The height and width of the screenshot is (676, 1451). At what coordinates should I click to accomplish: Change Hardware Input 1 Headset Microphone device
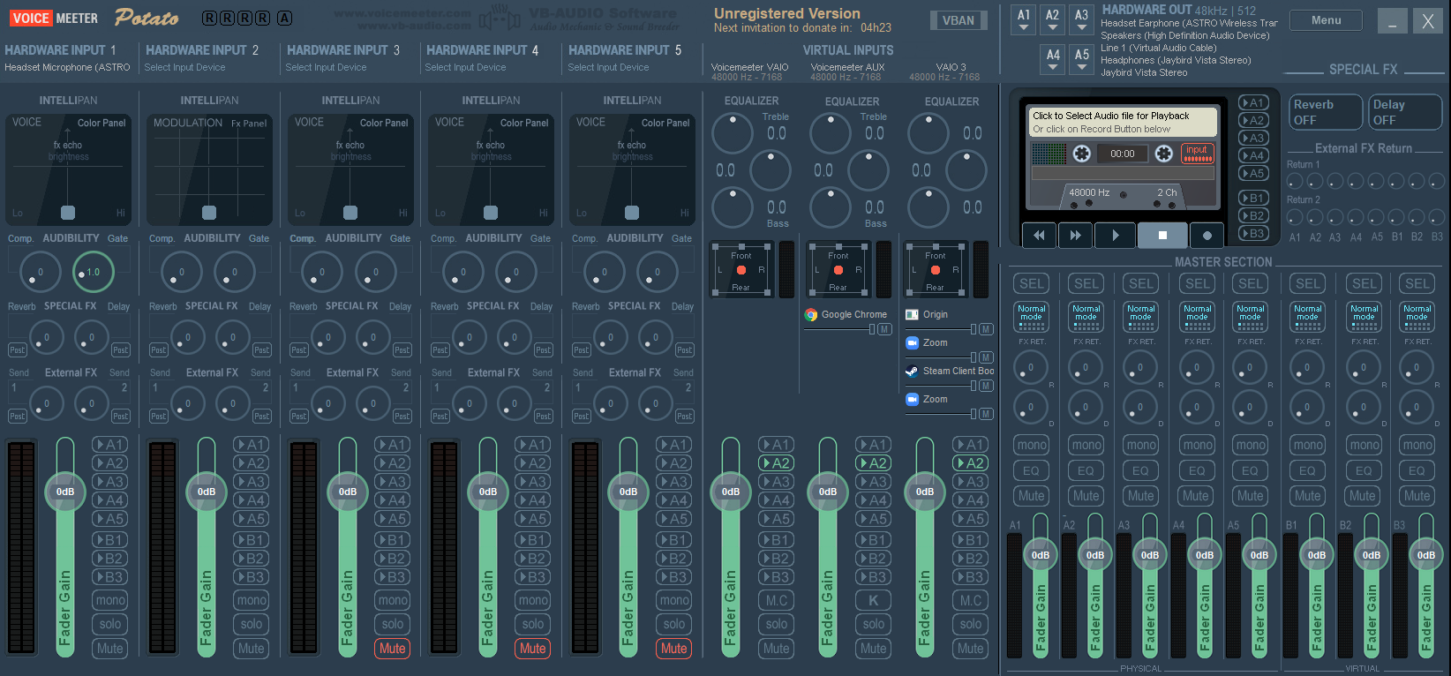[x=67, y=67]
